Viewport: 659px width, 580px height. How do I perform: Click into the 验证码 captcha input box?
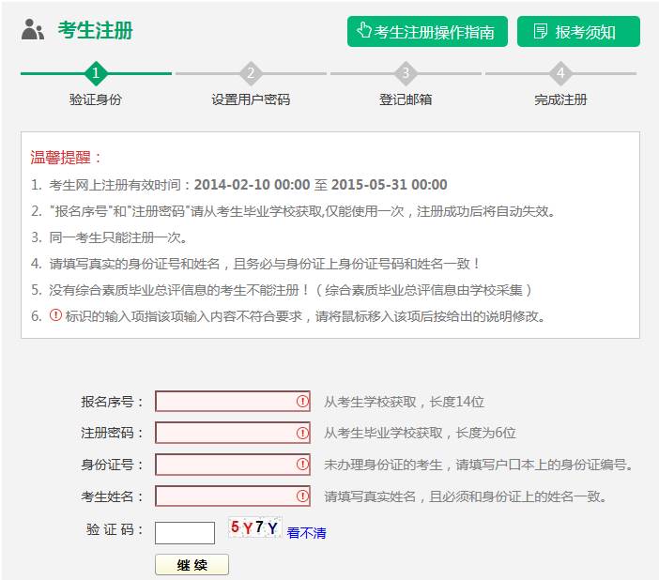184,532
